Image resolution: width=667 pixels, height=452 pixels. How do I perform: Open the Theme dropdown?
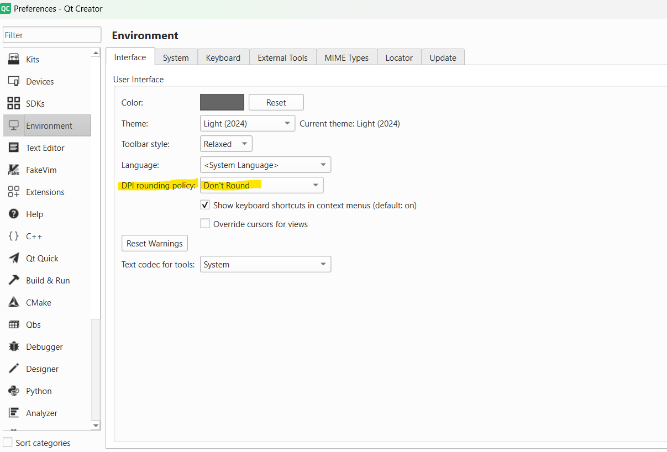click(x=248, y=124)
